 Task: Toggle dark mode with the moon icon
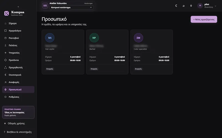click(176, 6)
